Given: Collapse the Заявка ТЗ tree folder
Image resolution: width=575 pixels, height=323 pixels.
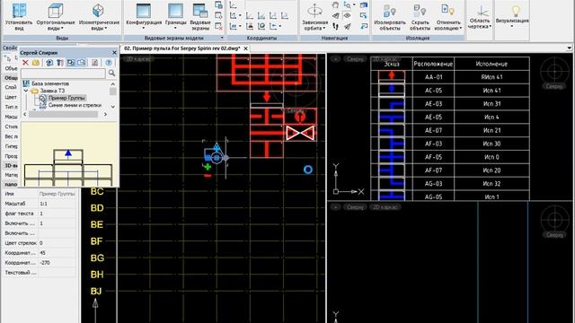Looking at the screenshot, I should (26, 91).
